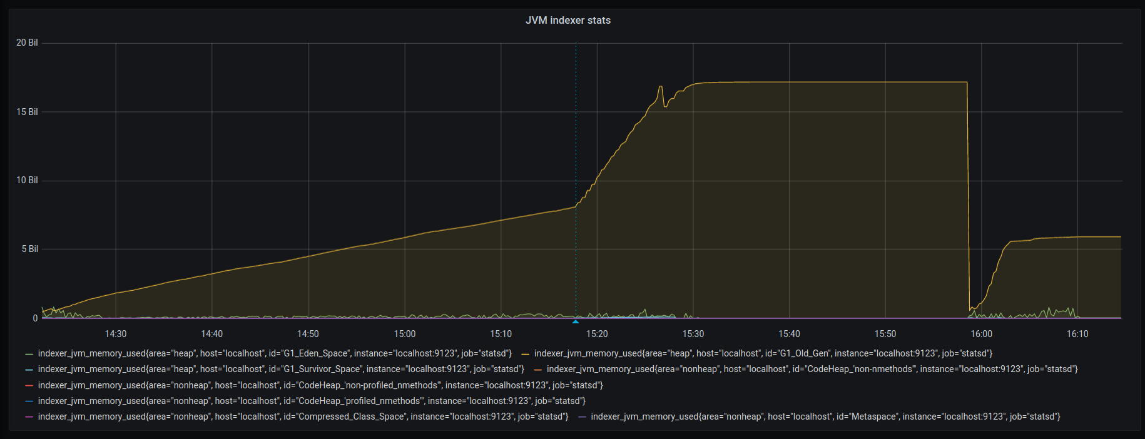Click the 10 Bil y-axis label
This screenshot has width=1145, height=439.
click(x=27, y=180)
